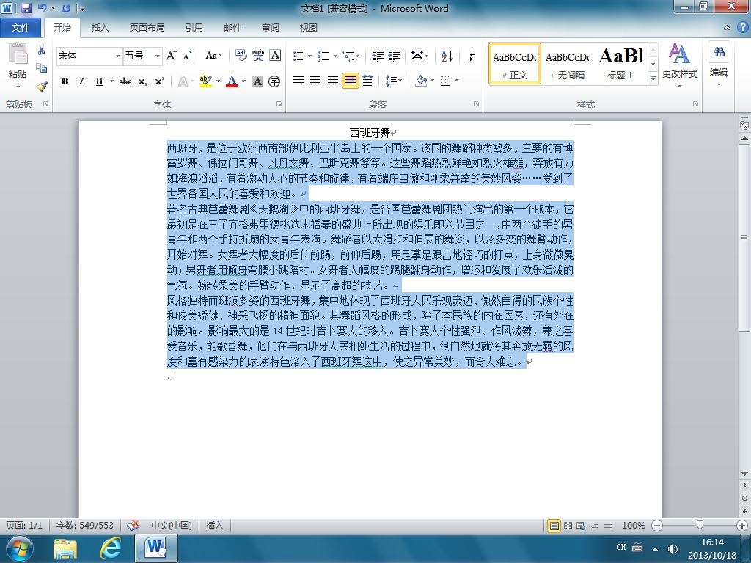Image resolution: width=751 pixels, height=563 pixels.
Task: Apply character border icon
Action: [x=275, y=56]
